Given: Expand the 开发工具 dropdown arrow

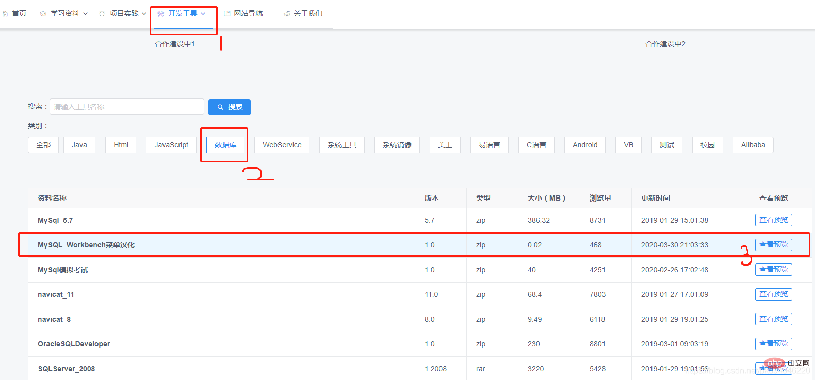Looking at the screenshot, I should coord(203,14).
